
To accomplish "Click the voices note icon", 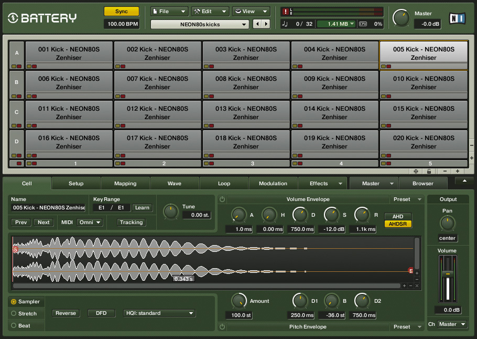I will (285, 24).
